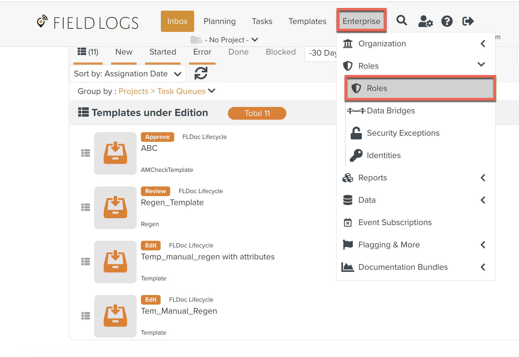Viewport: 519px width, 357px height.
Task: Expand the Reports submenu
Action: (483, 178)
